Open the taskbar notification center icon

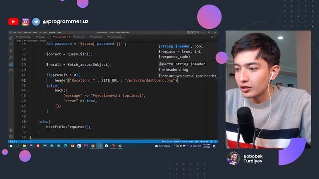click(x=214, y=146)
